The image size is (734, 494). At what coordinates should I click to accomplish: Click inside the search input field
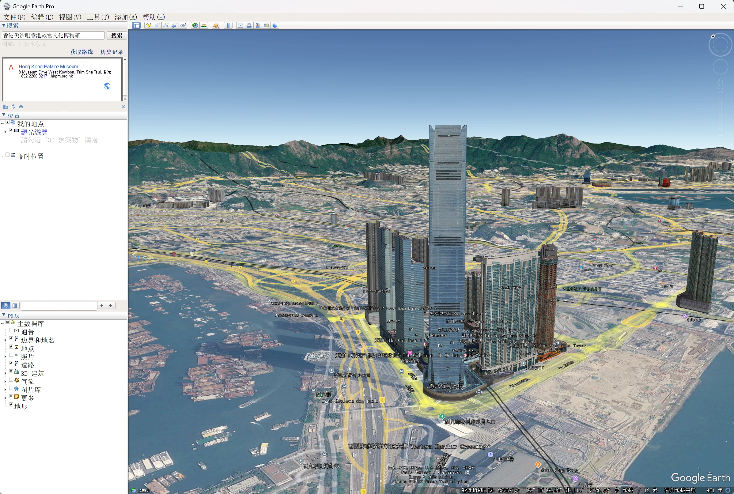53,35
